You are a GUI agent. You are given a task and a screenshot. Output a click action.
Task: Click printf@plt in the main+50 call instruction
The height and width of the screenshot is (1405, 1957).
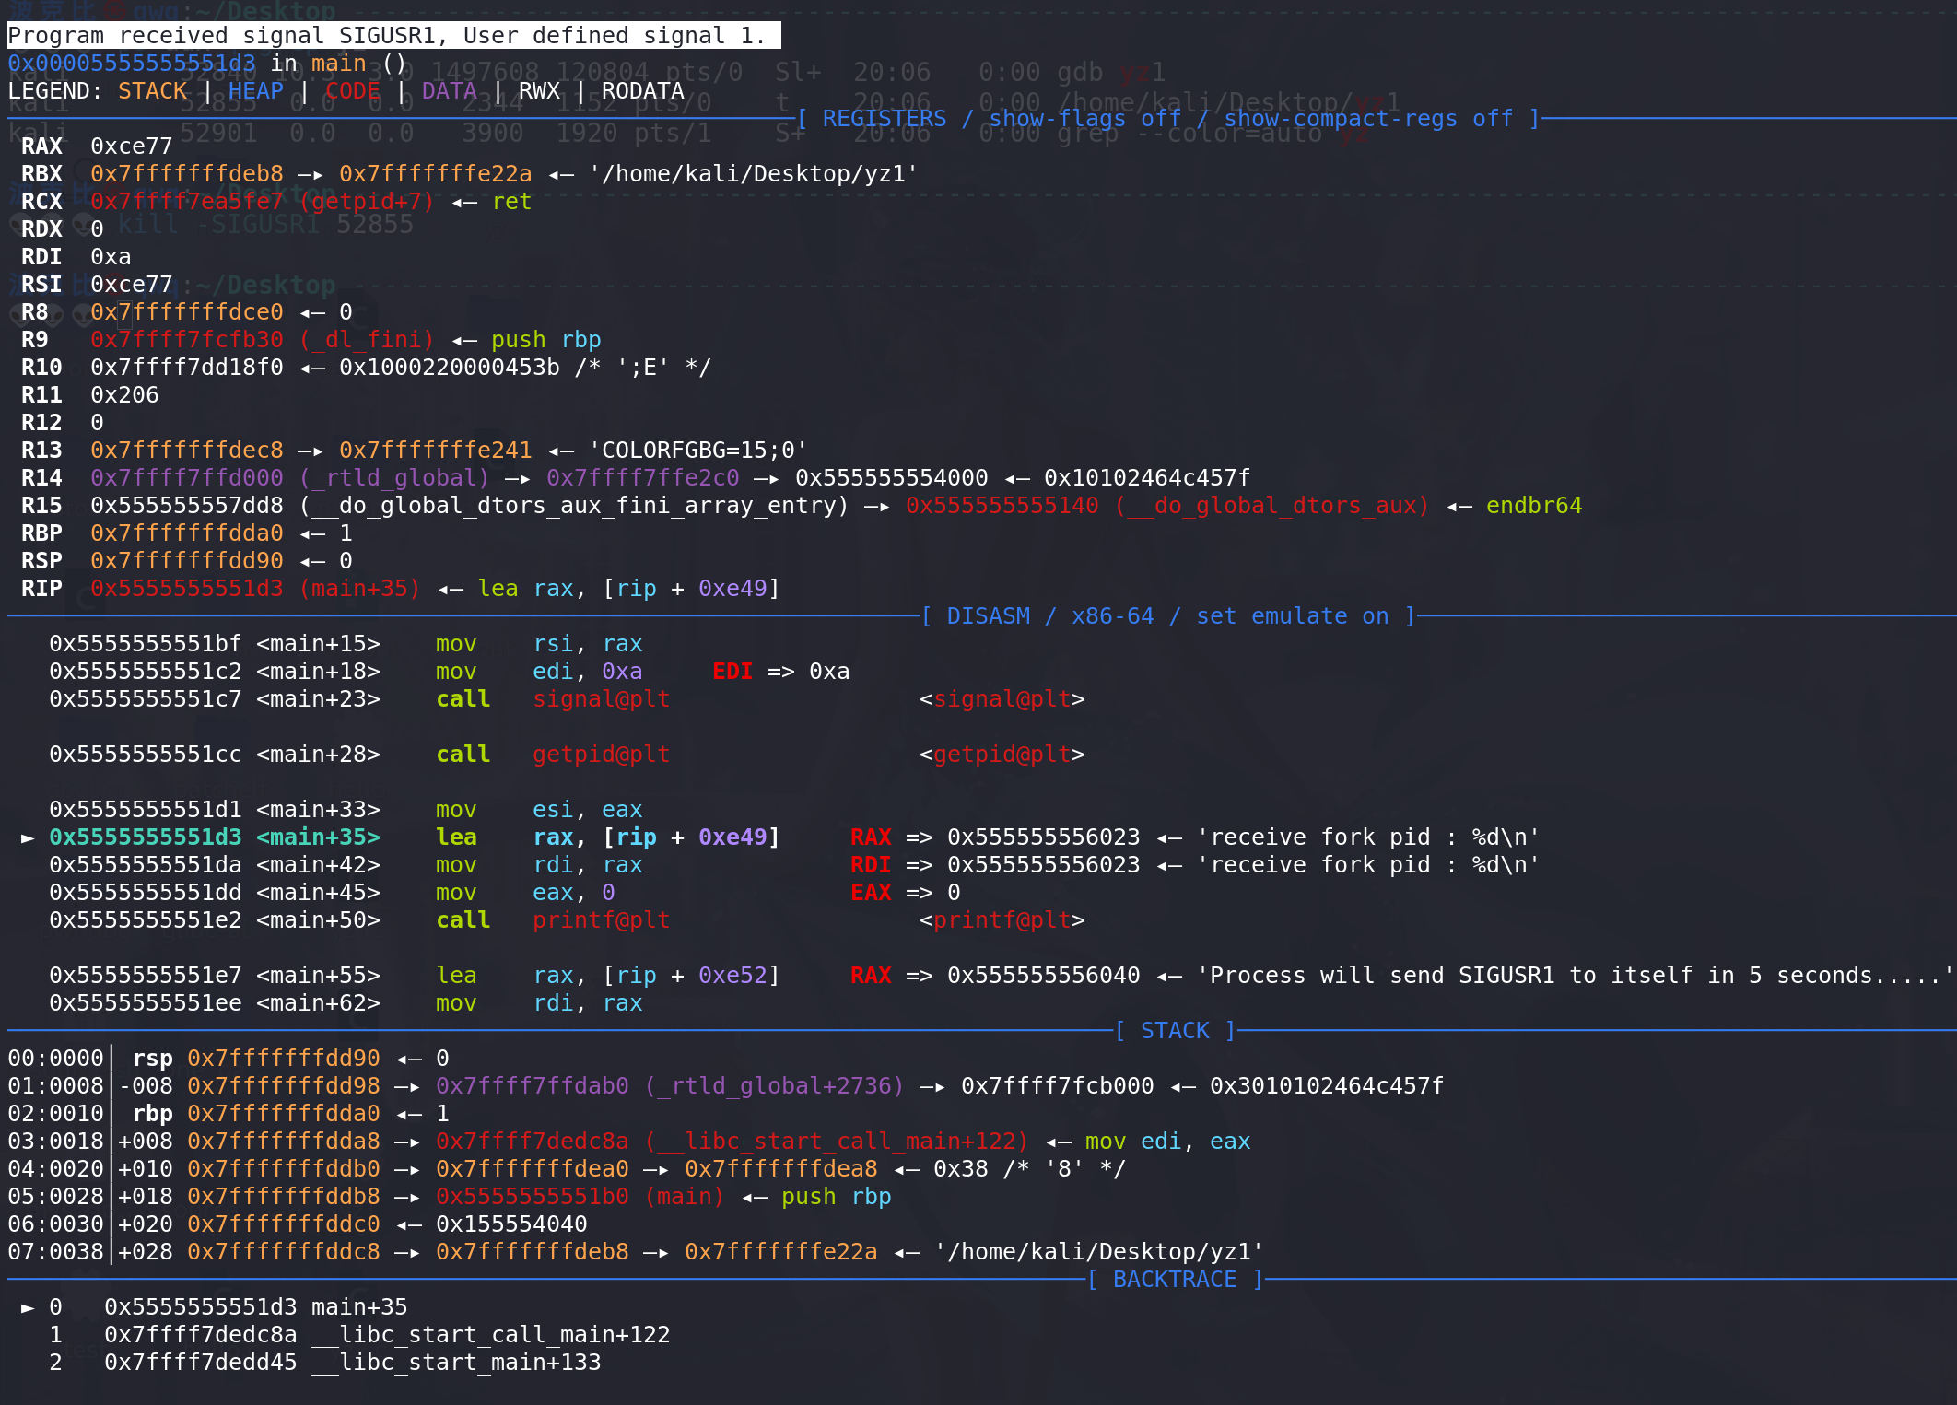click(x=602, y=920)
